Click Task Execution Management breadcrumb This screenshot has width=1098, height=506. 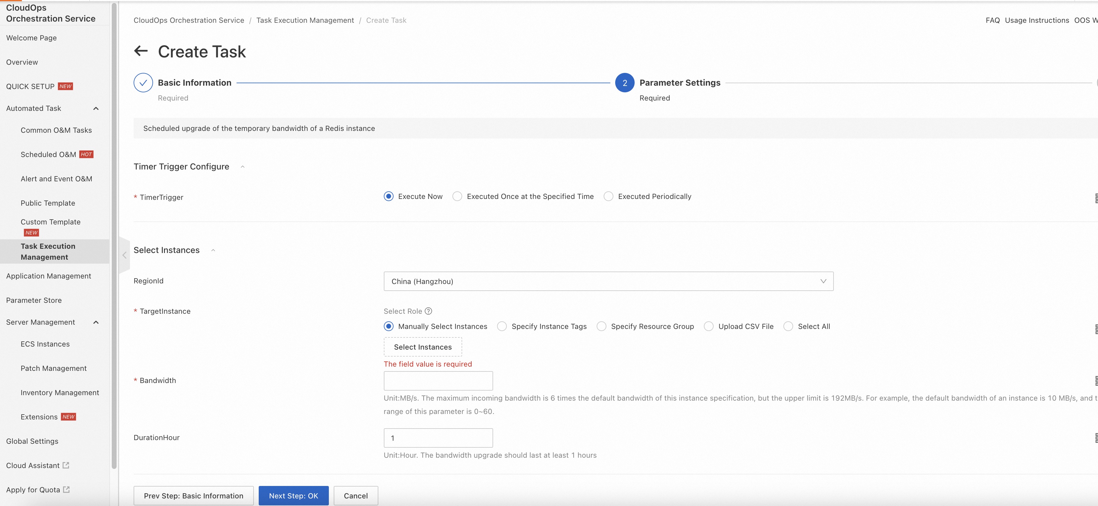305,20
